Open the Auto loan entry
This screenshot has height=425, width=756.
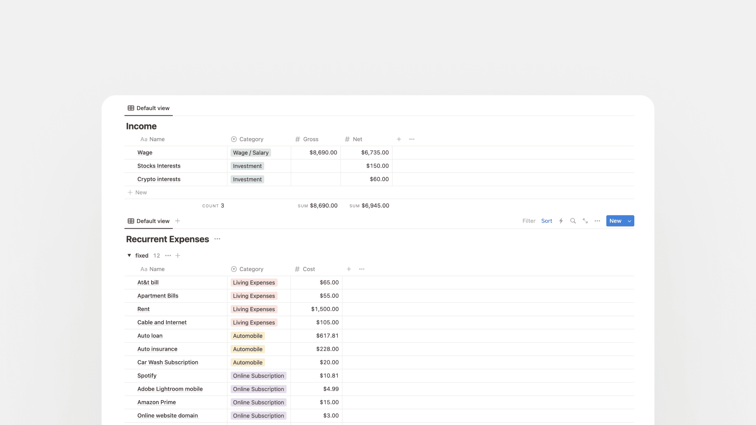click(x=150, y=336)
